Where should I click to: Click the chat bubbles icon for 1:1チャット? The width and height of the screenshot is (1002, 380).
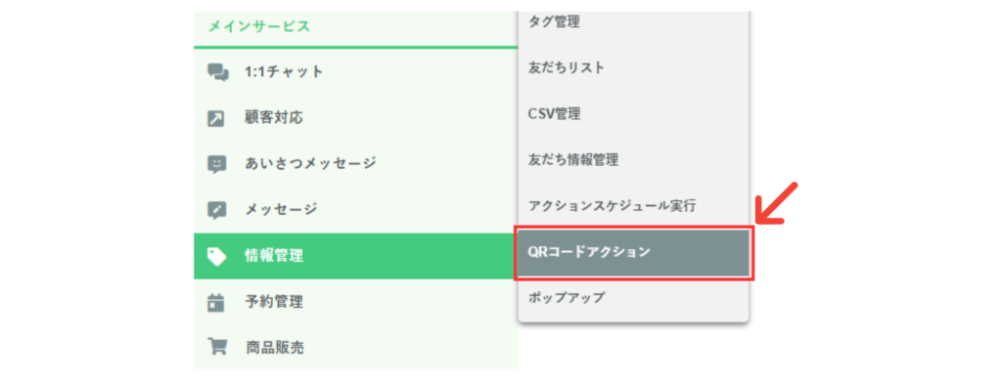click(217, 72)
